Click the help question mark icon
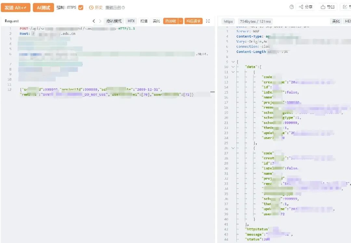 point(292,7)
